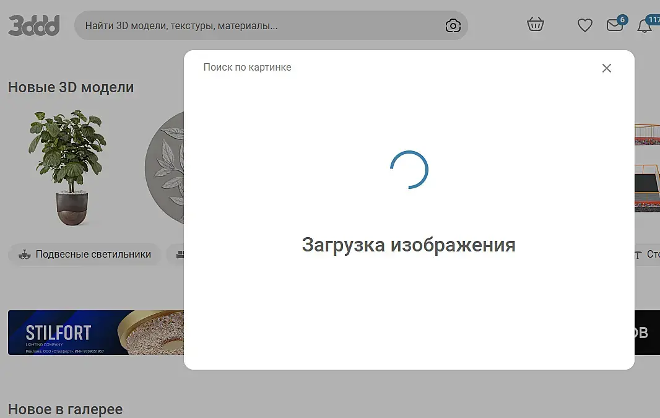This screenshot has height=418, width=660.
Task: Go to homepage via 3ddd logo
Action: [x=34, y=25]
